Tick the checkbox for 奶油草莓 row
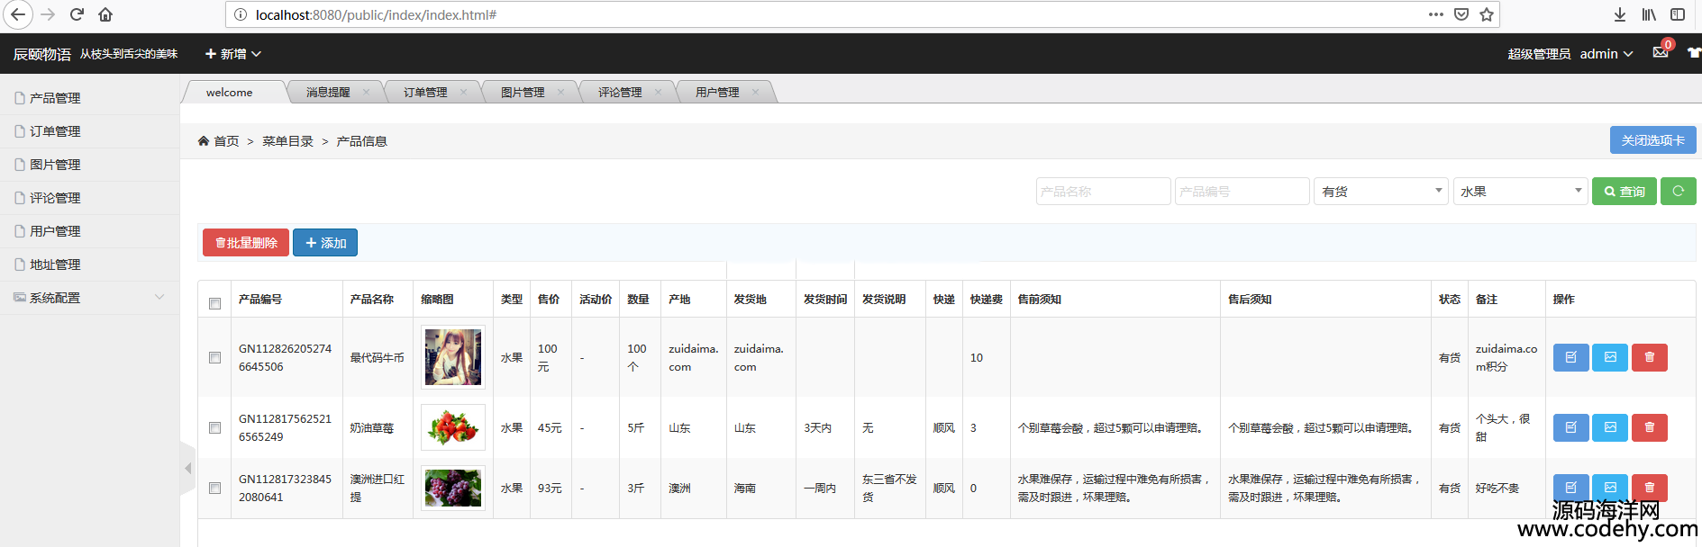The height and width of the screenshot is (547, 1702). click(214, 427)
